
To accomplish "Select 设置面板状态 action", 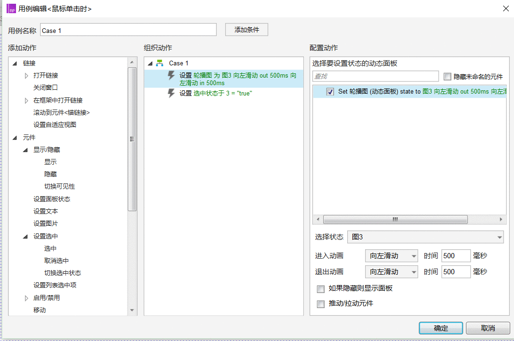I will click(x=52, y=199).
